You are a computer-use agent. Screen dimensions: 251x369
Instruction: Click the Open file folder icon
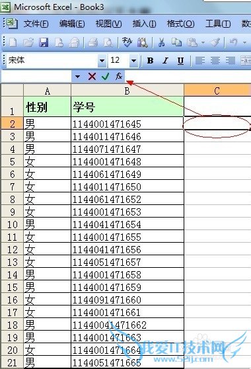(28, 42)
